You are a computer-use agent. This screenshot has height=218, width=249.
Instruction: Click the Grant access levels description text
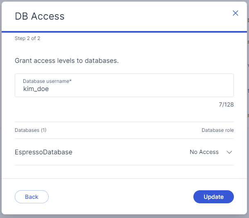(x=67, y=61)
